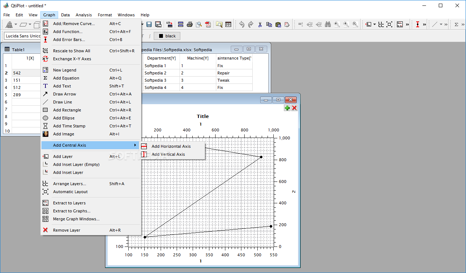466x273 pixels.
Task: Open the black text color picker
Action: point(167,36)
